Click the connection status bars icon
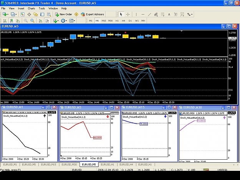Viewport: 240px width, 180px height. coord(206,170)
